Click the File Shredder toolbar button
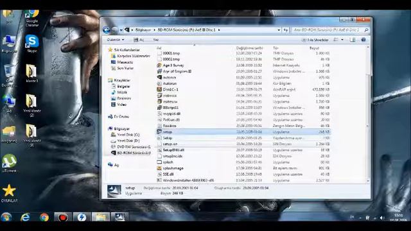Image resolution: width=411 pixels, height=231 pixels. 315,40
